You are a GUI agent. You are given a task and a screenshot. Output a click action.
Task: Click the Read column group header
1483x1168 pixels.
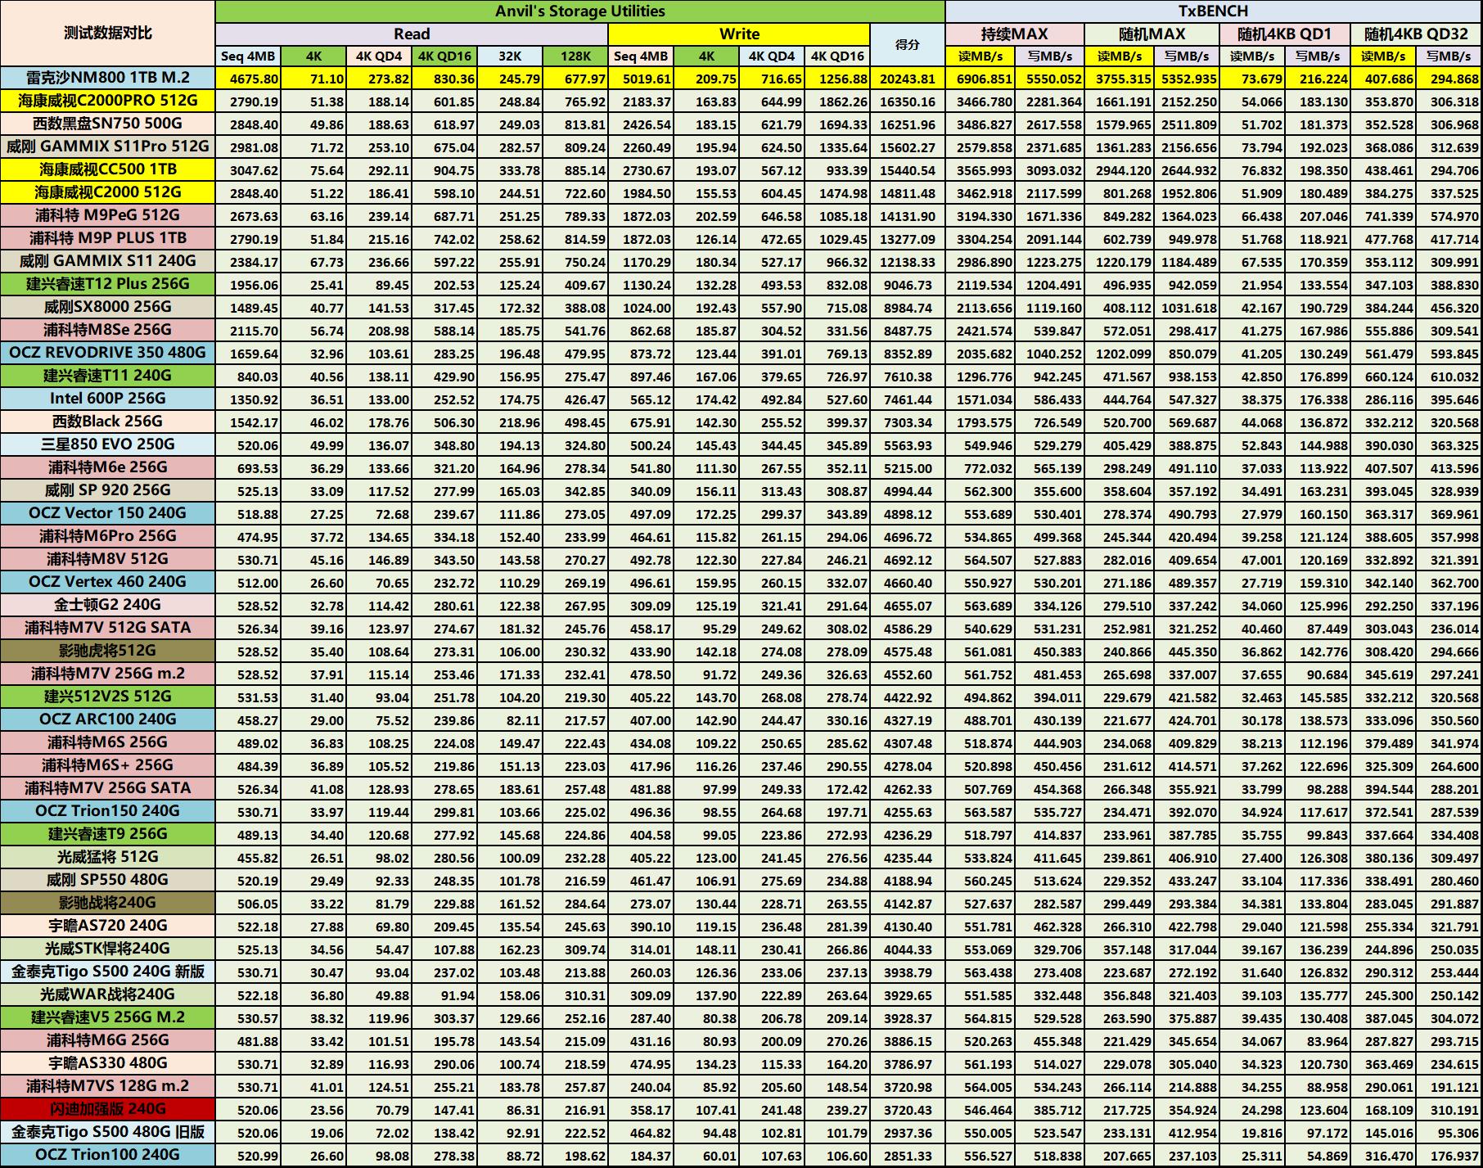pyautogui.click(x=412, y=34)
